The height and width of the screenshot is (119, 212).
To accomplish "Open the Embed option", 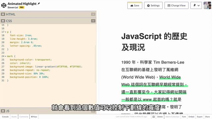I will click(191, 117).
